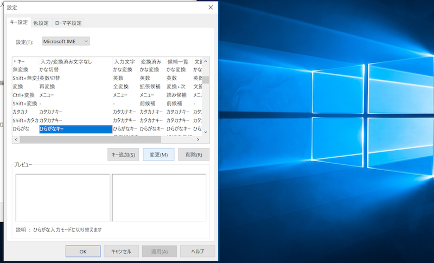Switch to the 色設定 tab
Screen dimensions: 434x263
pyautogui.click(x=41, y=23)
